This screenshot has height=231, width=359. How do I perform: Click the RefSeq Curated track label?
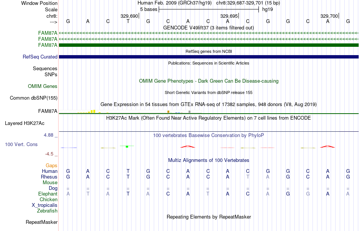[40, 57]
